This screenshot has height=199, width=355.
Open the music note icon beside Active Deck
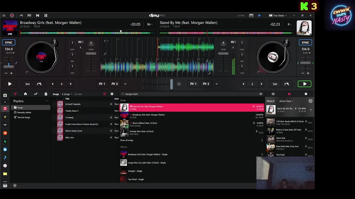tap(311, 101)
